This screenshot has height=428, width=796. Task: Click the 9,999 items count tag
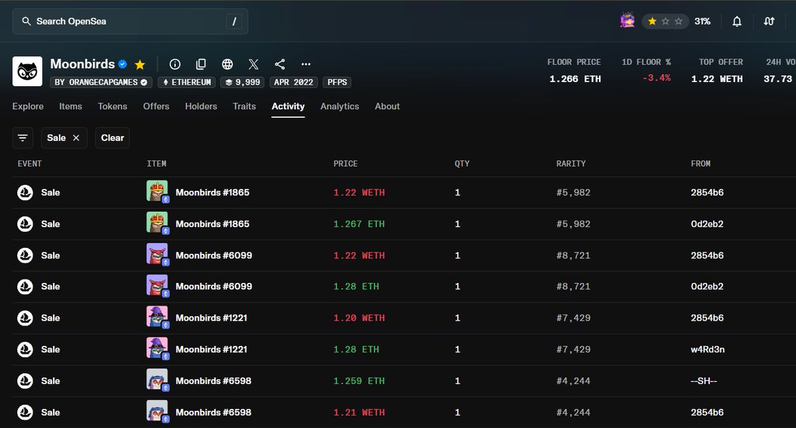coord(242,82)
